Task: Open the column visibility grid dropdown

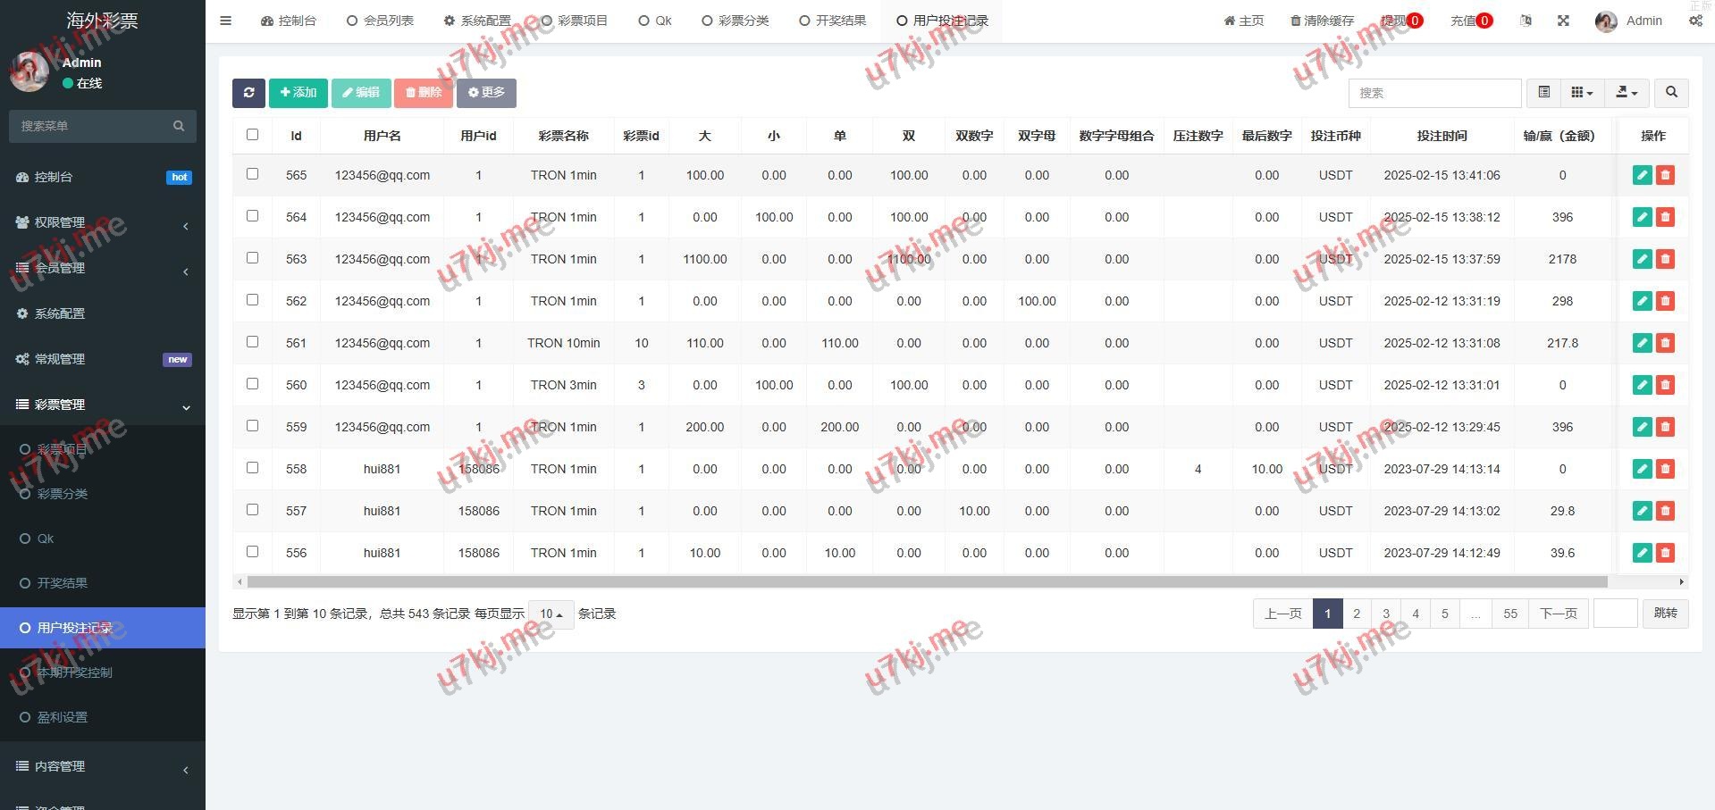Action: 1581,93
